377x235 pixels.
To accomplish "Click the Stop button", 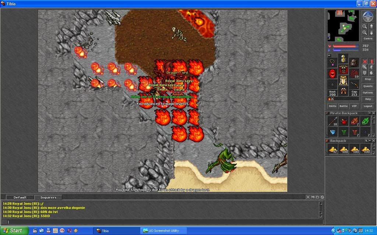I will (x=368, y=79).
